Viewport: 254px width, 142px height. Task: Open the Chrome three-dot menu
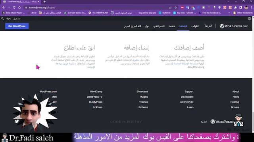tap(251, 7)
